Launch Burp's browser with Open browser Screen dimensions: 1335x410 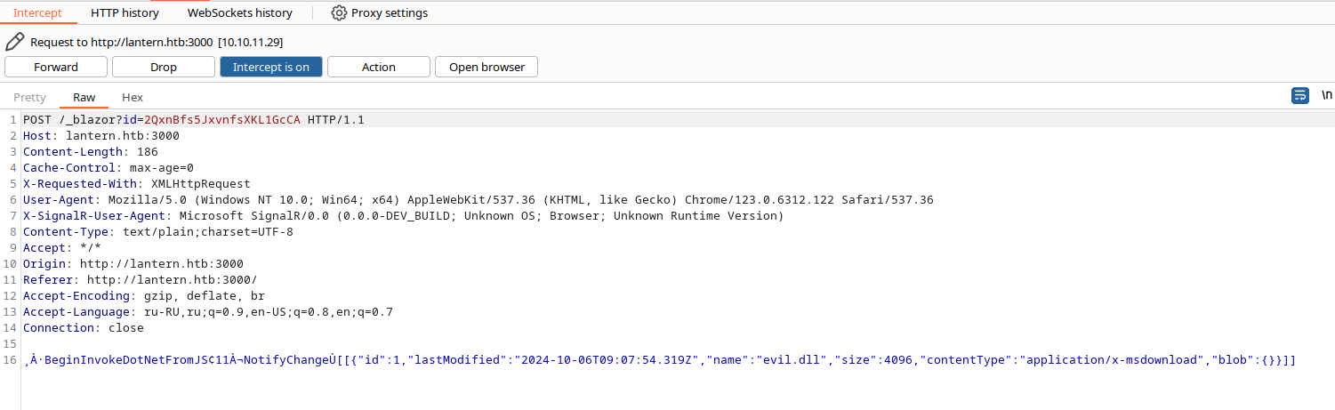pos(487,67)
